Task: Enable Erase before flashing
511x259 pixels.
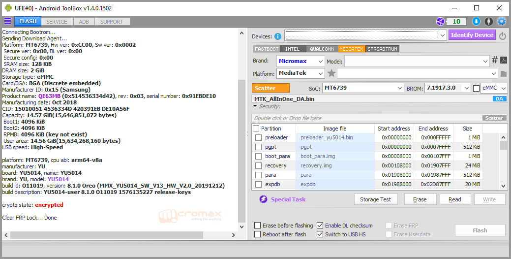Action: [x=257, y=226]
